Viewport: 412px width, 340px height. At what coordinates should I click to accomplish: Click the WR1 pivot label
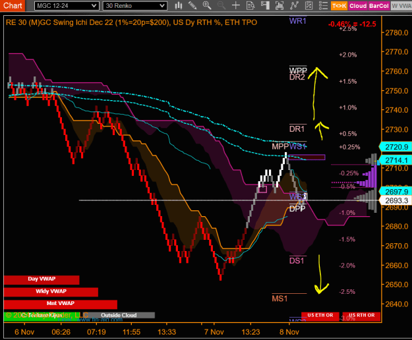click(298, 21)
